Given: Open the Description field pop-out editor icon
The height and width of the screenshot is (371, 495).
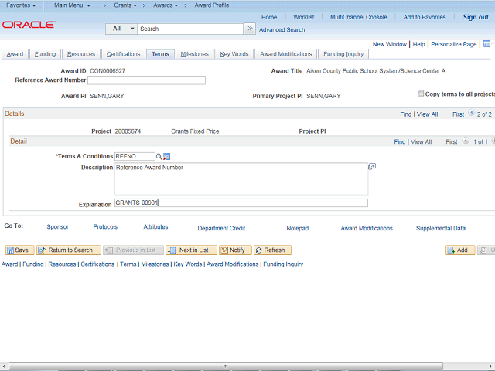Looking at the screenshot, I should coord(372,166).
